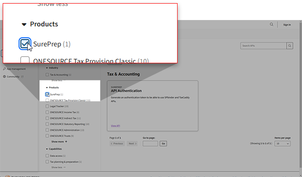Click the zoomed Products collapse triangle in the magnified view
Image resolution: width=302 pixels, height=177 pixels.
point(24,24)
